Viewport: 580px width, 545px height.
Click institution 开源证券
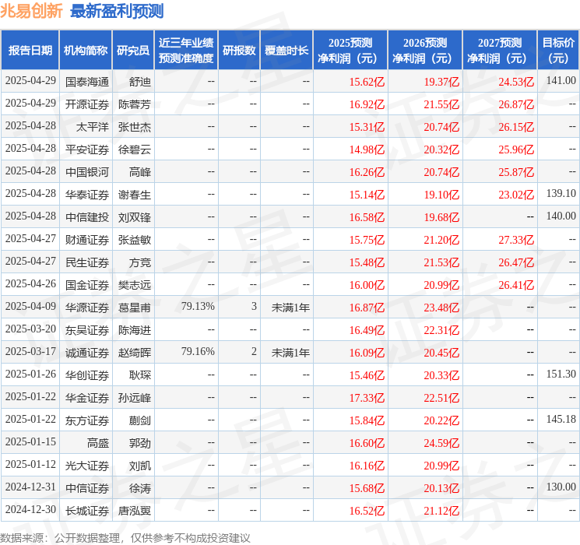87,104
